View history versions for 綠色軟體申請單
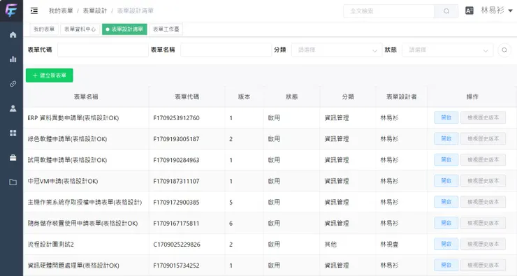The height and width of the screenshot is (276, 517). tap(483, 139)
